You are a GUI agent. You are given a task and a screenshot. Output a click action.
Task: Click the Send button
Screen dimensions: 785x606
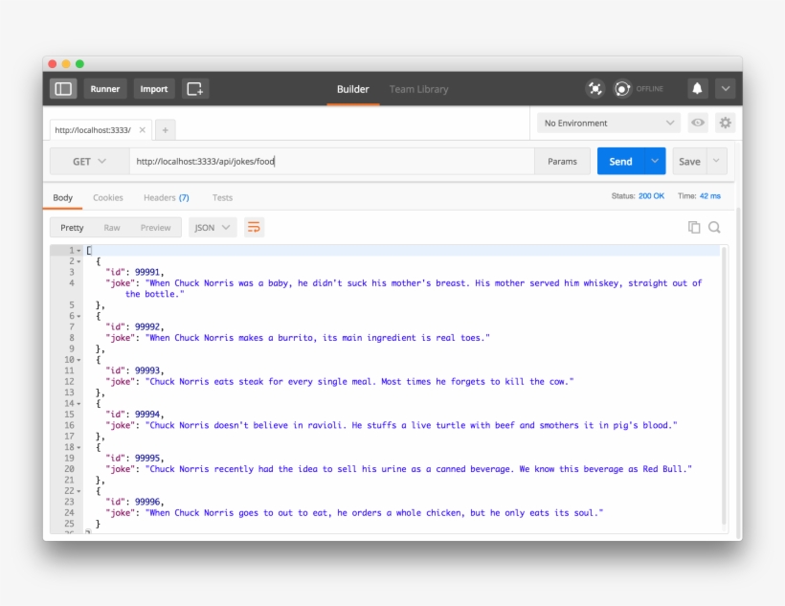622,161
